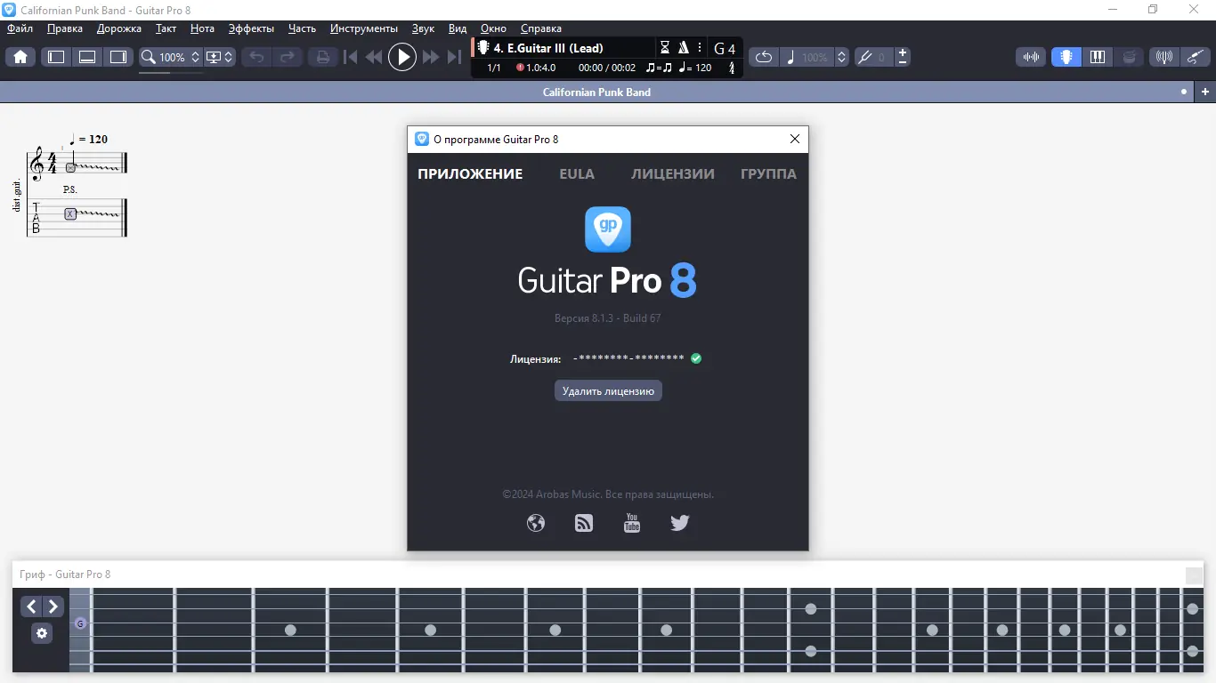This screenshot has width=1216, height=683.
Task: Switch to the EULA tab in About dialog
Action: (577, 174)
